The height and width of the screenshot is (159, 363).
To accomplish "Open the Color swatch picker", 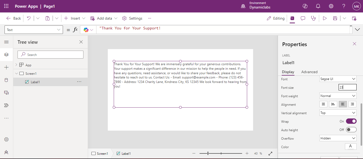I will tap(351, 147).
